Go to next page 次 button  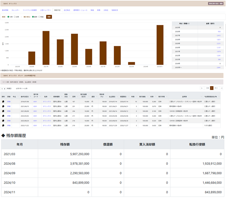pyautogui.click(x=216, y=88)
